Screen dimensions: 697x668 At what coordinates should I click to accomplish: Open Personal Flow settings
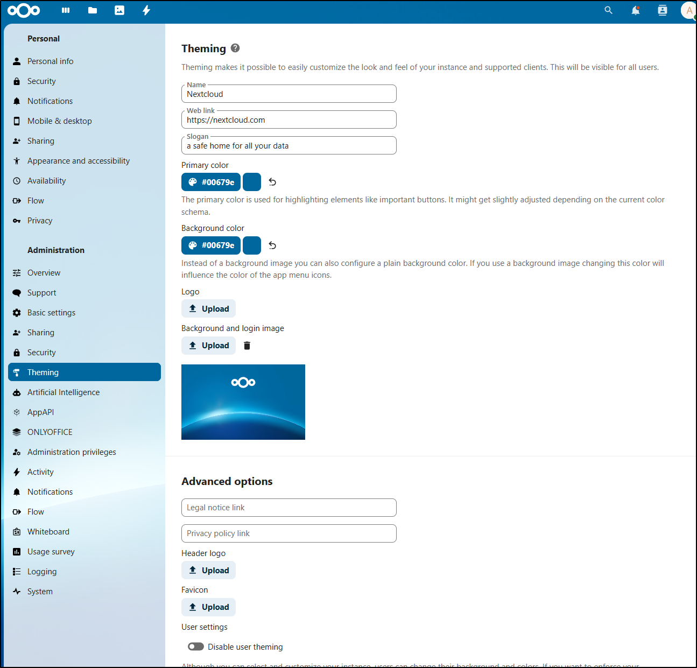click(x=85, y=201)
